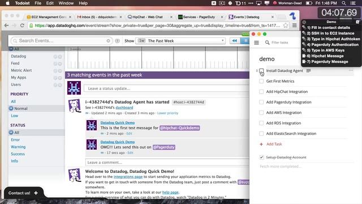Viewport: 362px width, 204px height.
Task: Check off Add ElasticSearch Integration task
Action: pyautogui.click(x=261, y=134)
